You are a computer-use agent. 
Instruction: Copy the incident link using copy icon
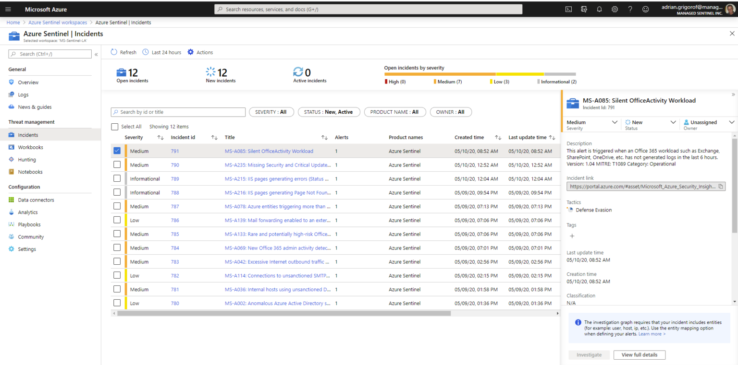click(x=720, y=187)
